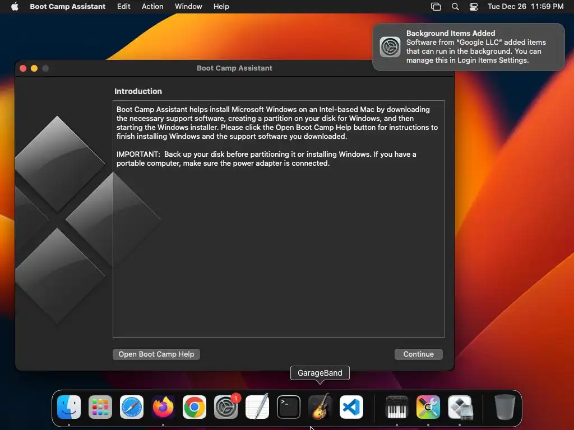This screenshot has width=574, height=430.
Task: Click the notification's System Settings icon
Action: pos(390,47)
